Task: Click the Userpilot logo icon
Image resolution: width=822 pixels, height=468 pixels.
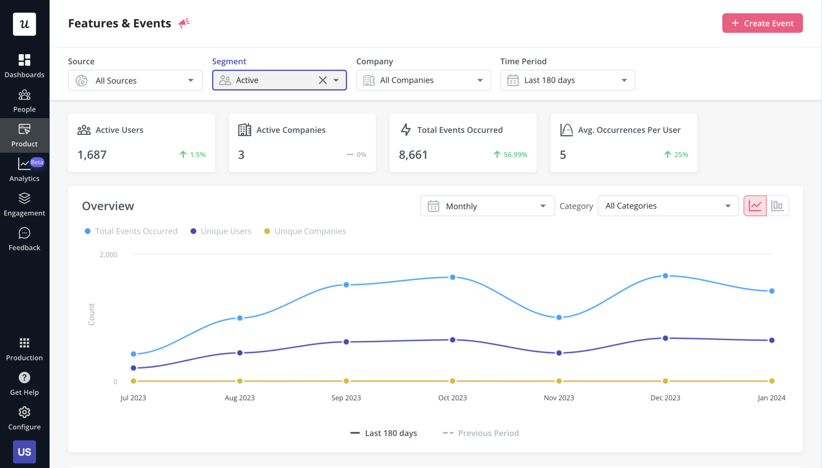Action: [24, 24]
